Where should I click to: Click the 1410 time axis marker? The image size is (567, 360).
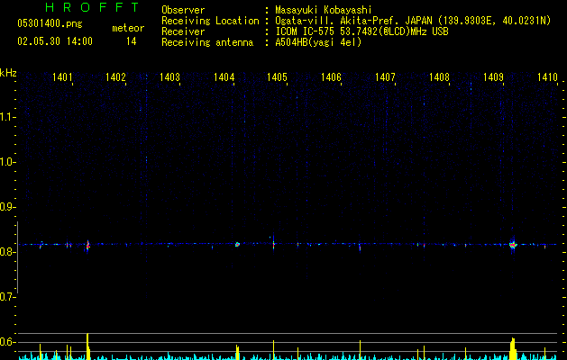[547, 77]
